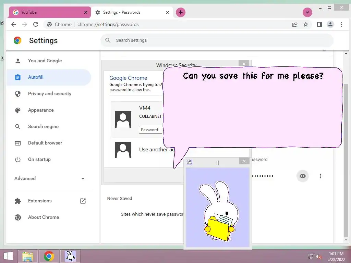Open the tab search dropdown arrow
Screen dimensions: 351x263
point(307,12)
